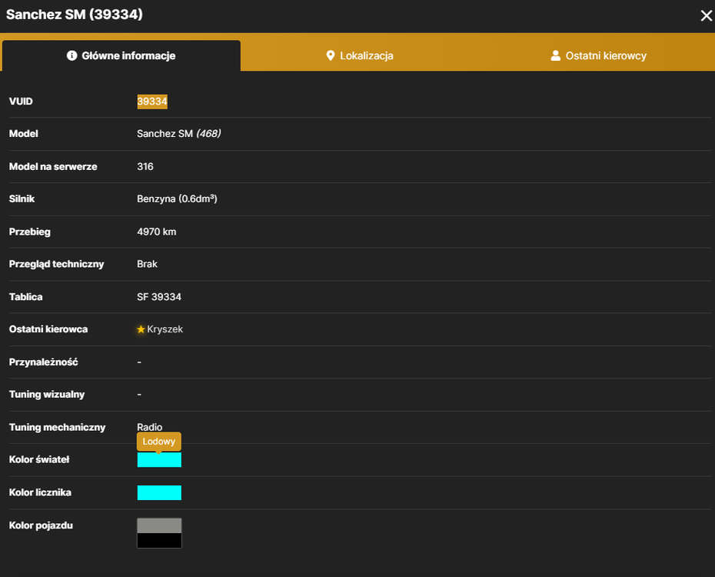Click the Tuning mechaniczny value Radio
Screen dimensions: 715x577
pos(150,427)
